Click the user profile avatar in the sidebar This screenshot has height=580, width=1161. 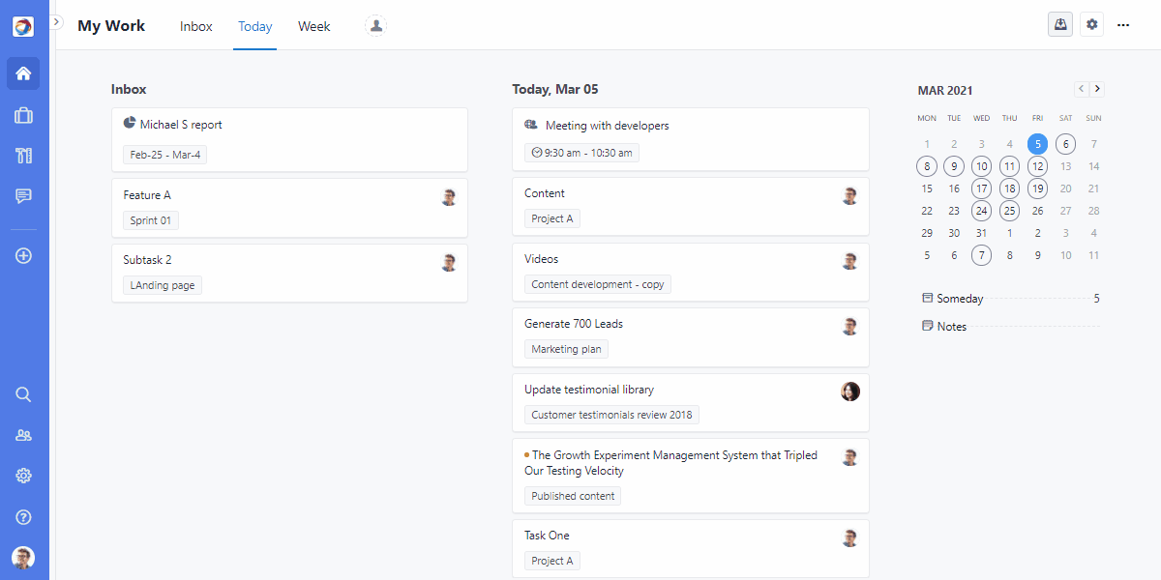(x=23, y=558)
